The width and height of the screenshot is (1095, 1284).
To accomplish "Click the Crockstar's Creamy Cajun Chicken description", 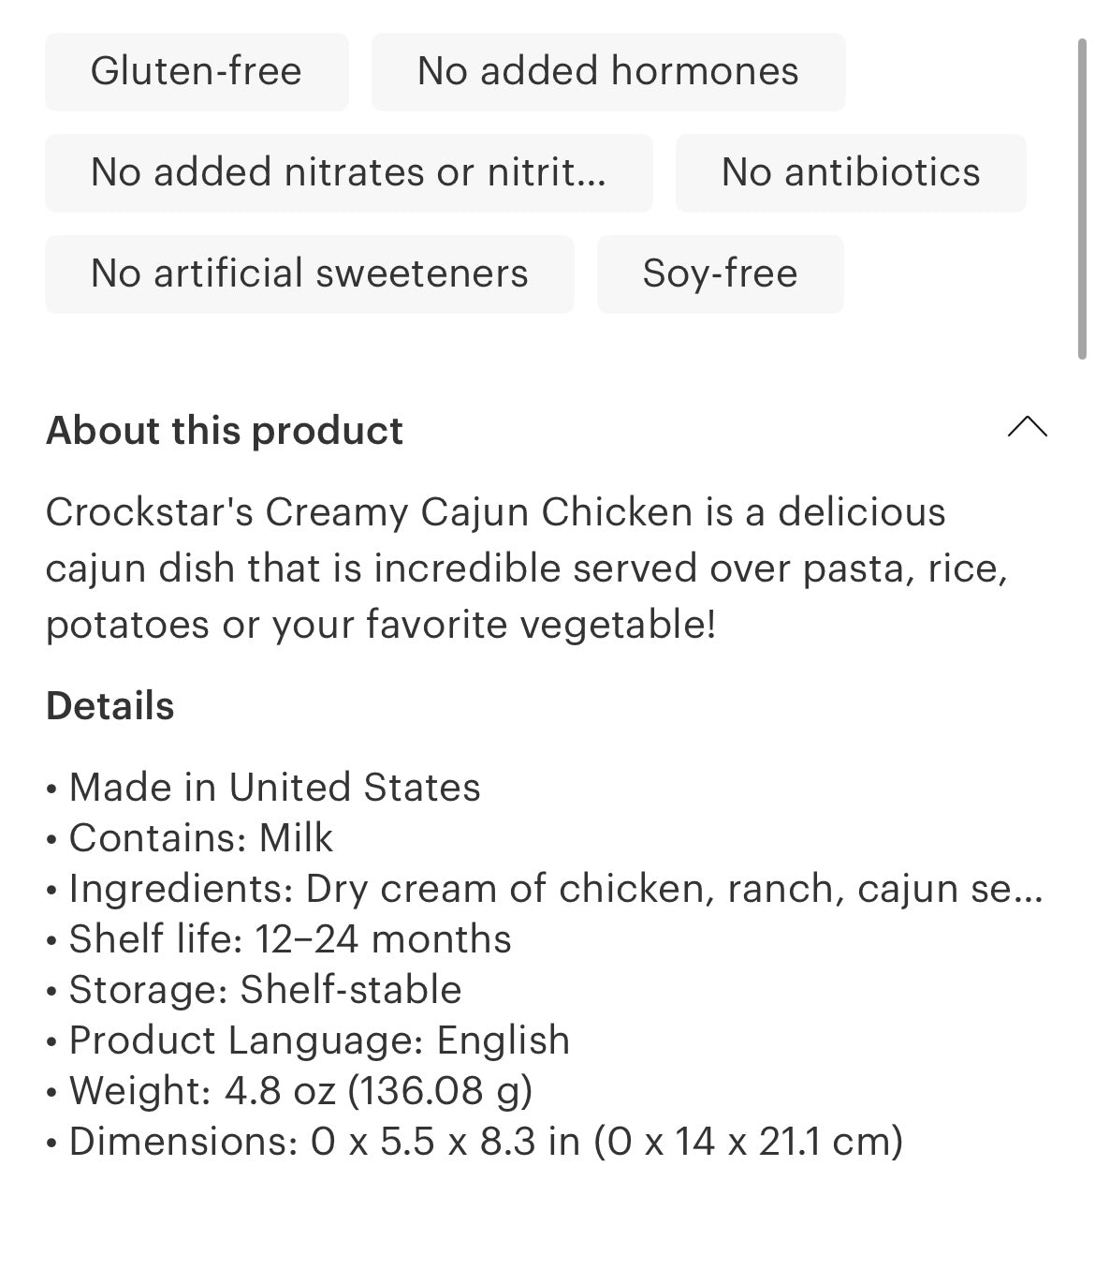I will 524,568.
